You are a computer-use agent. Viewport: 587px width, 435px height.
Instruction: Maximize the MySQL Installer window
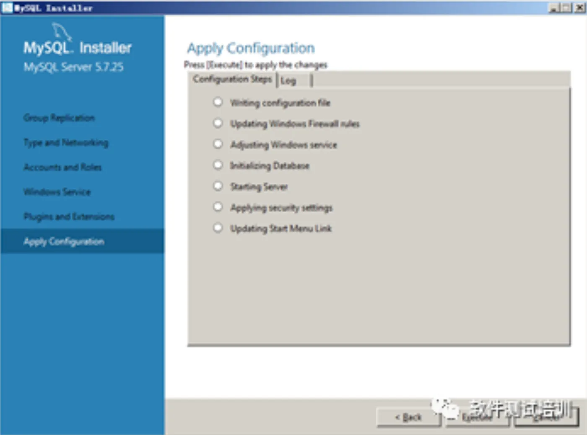pos(567,8)
